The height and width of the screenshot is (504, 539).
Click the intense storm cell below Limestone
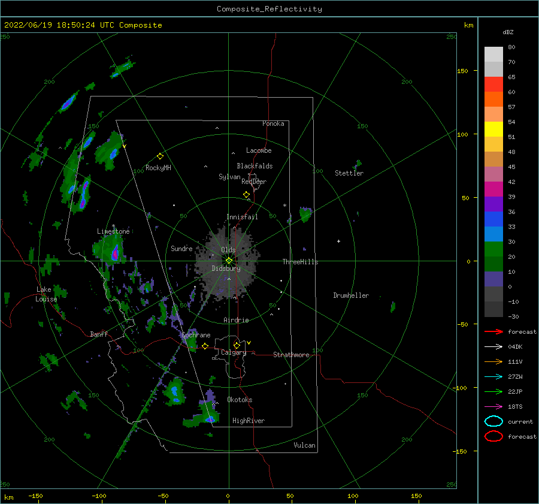pyautogui.click(x=115, y=253)
